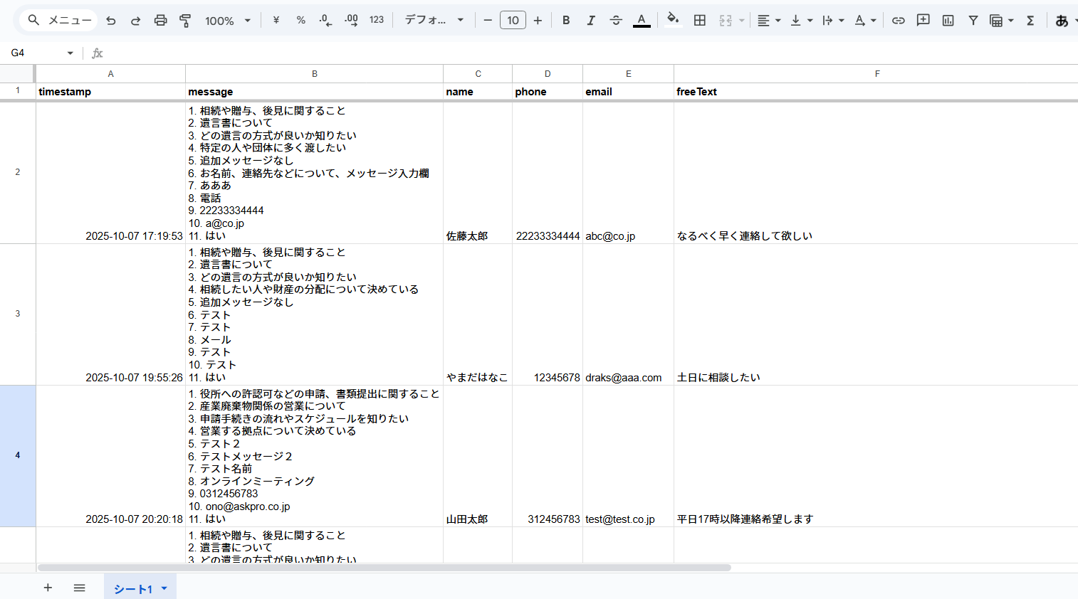This screenshot has height=599, width=1078.
Task: Insert a chart using the chart icon
Action: (x=948, y=21)
